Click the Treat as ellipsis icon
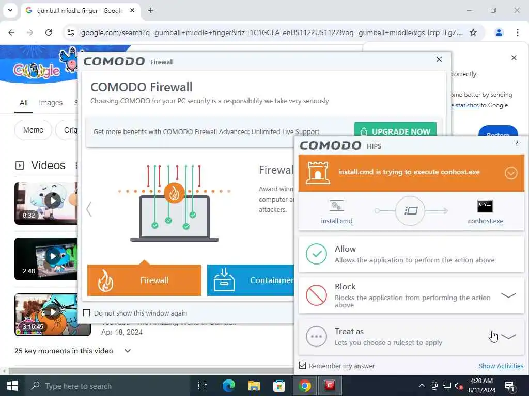 pos(316,336)
